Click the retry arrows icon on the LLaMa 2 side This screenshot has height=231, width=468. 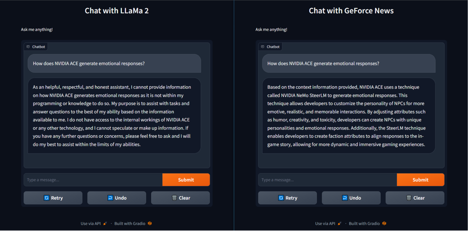[x=46, y=198]
